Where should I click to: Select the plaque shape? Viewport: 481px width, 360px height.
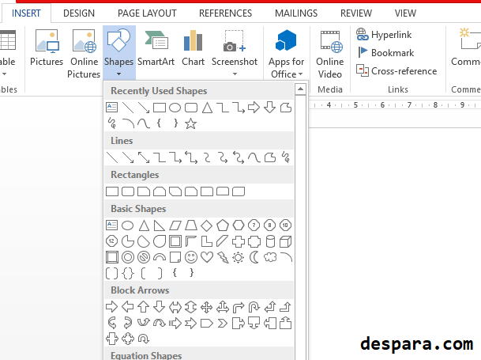254,241
